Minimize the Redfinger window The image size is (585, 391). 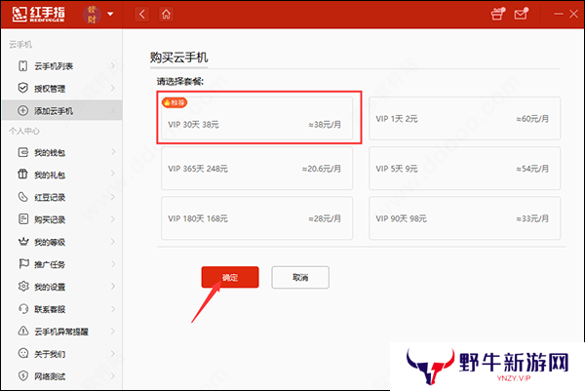click(x=559, y=15)
